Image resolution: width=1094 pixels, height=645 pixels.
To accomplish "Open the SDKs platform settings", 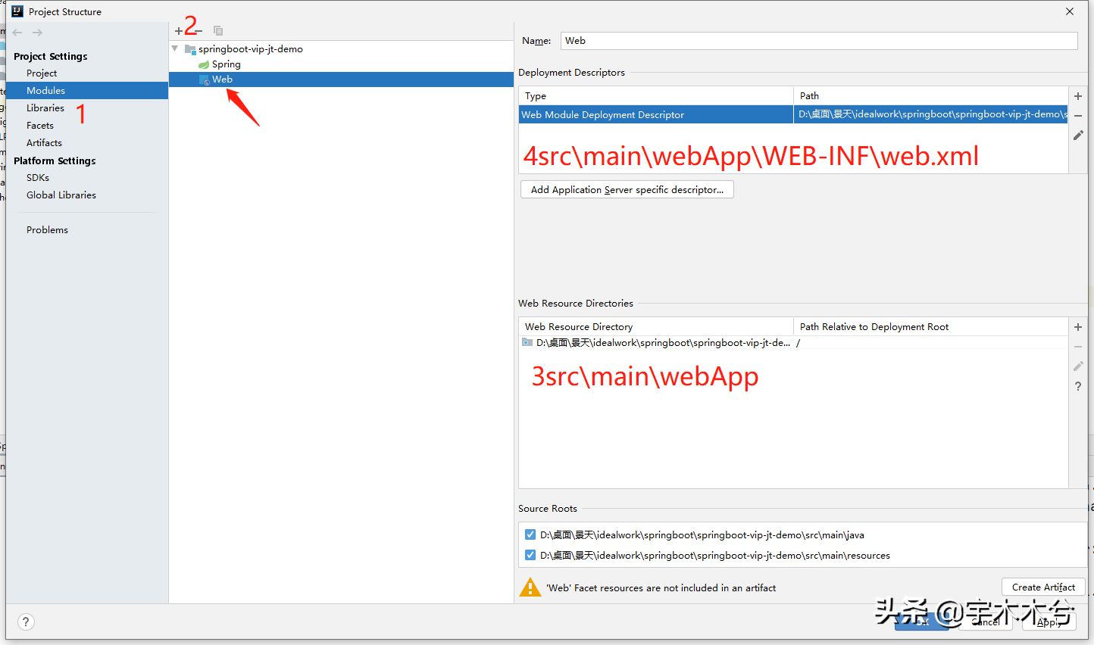I will 38,178.
